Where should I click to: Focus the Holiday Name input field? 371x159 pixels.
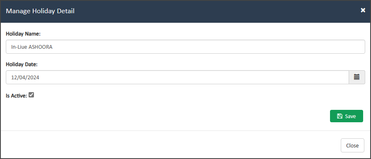(x=185, y=47)
